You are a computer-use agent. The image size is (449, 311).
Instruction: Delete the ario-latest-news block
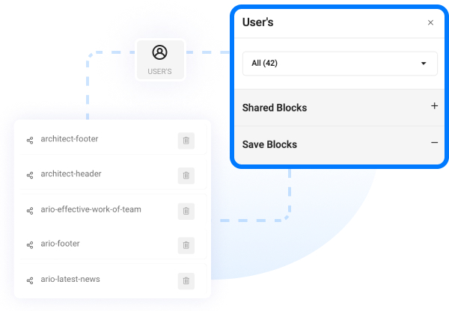coord(186,281)
